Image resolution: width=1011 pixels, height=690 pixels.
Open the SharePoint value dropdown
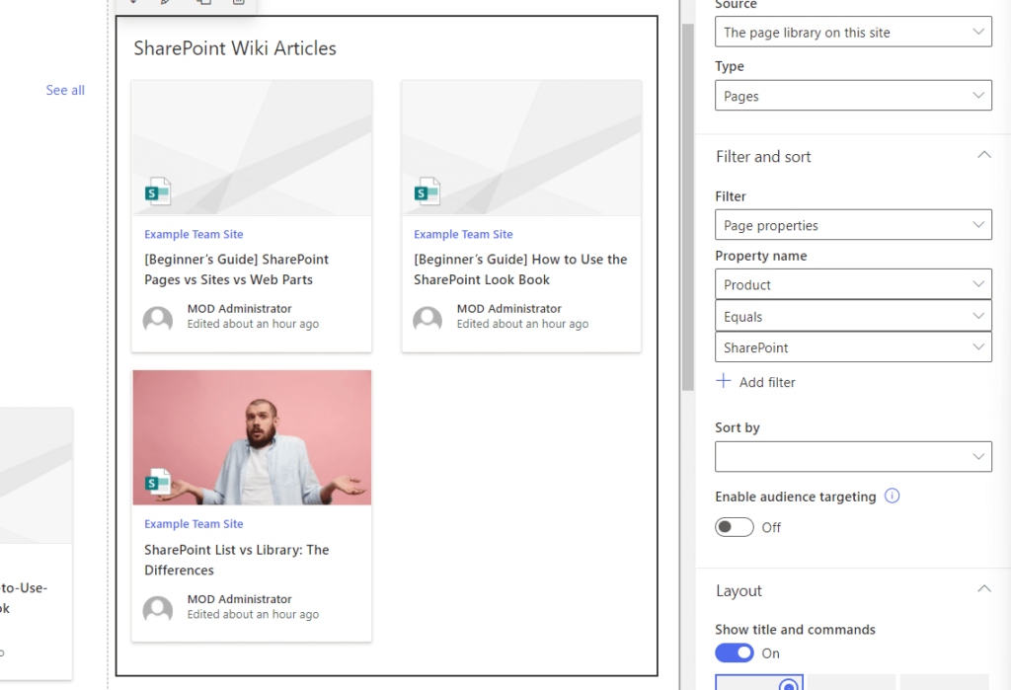tap(853, 346)
